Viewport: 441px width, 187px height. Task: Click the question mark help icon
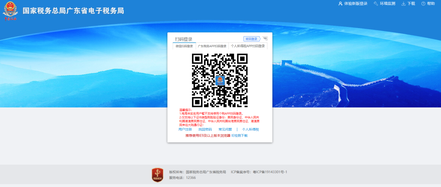[x=423, y=4]
